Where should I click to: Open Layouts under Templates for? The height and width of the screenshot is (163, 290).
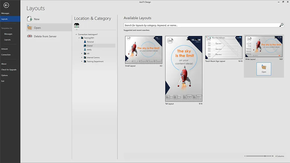point(8,40)
